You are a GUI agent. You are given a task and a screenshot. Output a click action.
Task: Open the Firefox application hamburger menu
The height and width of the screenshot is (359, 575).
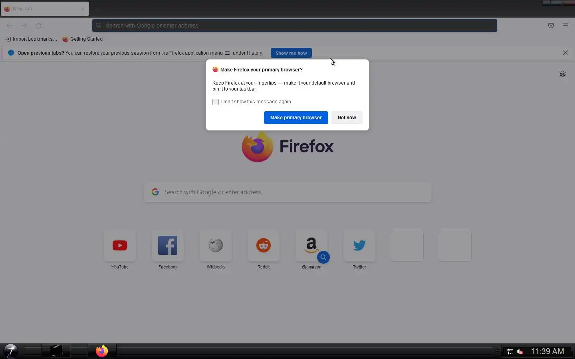click(x=565, y=26)
